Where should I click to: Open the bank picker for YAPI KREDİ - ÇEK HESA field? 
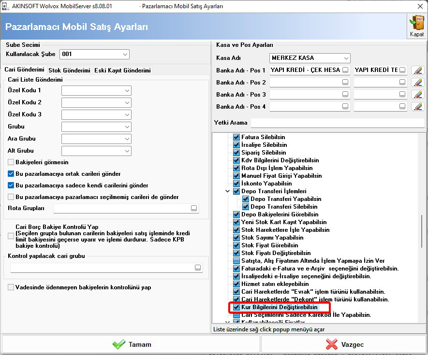point(345,71)
